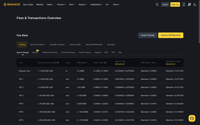Switch to Deposit/Withdrawal tab

(94, 44)
